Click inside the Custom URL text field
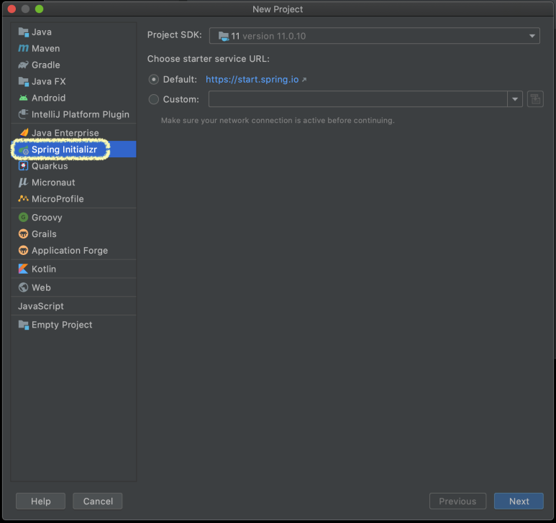556x523 pixels. pos(357,99)
